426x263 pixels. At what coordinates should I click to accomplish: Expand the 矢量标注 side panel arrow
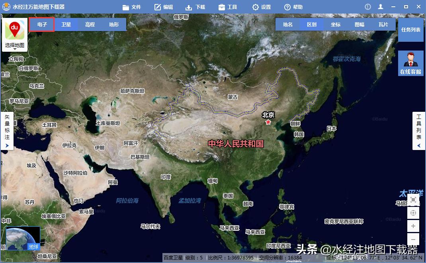pyautogui.click(x=7, y=145)
